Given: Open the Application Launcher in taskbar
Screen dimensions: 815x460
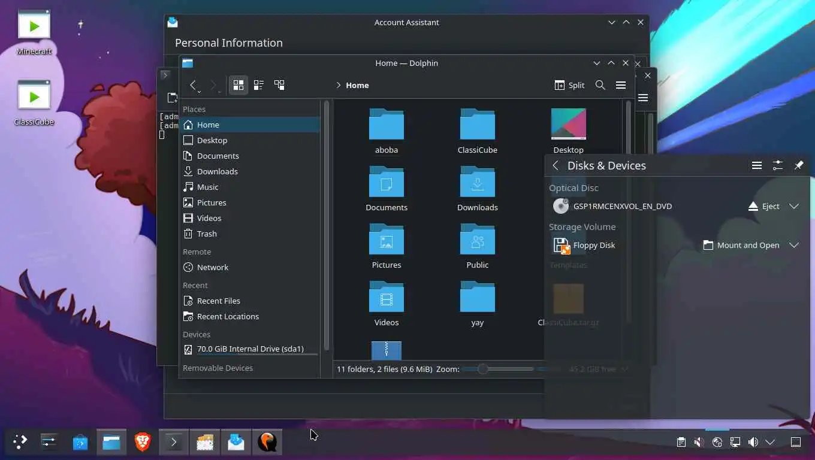Looking at the screenshot, I should (x=20, y=442).
